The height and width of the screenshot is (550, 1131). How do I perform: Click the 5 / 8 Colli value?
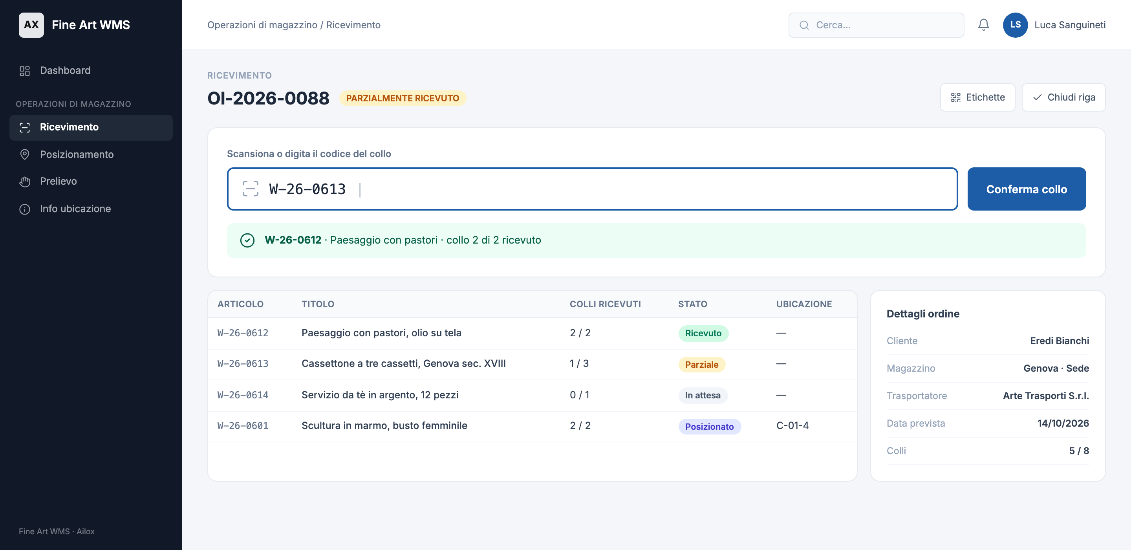point(1079,451)
